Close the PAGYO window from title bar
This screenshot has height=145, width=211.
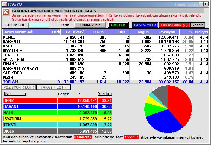[x=206, y=4]
